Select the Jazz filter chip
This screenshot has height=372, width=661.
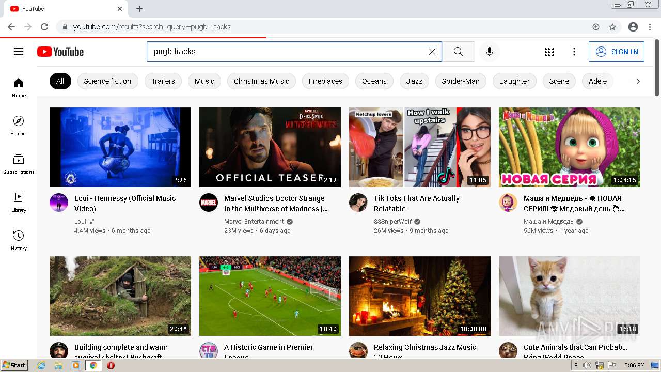click(414, 81)
